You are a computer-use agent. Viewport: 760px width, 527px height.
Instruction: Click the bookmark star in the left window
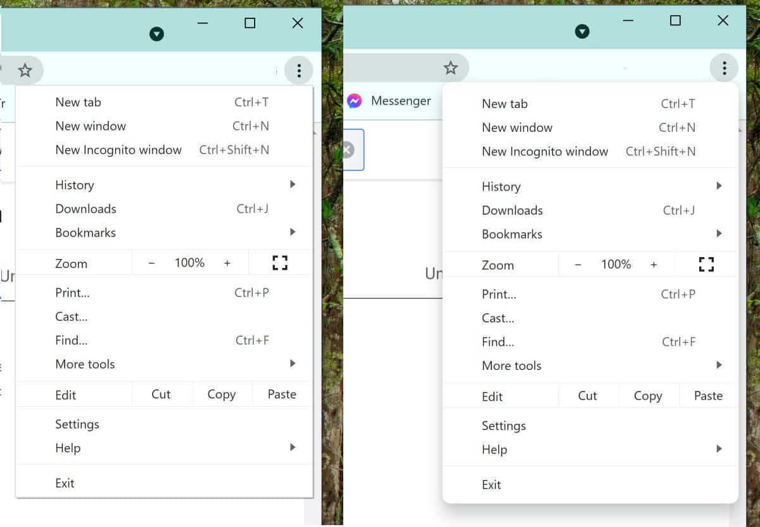(25, 70)
